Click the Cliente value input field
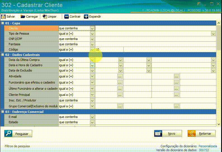The height and width of the screenshot is (152, 222). [x=156, y=28]
